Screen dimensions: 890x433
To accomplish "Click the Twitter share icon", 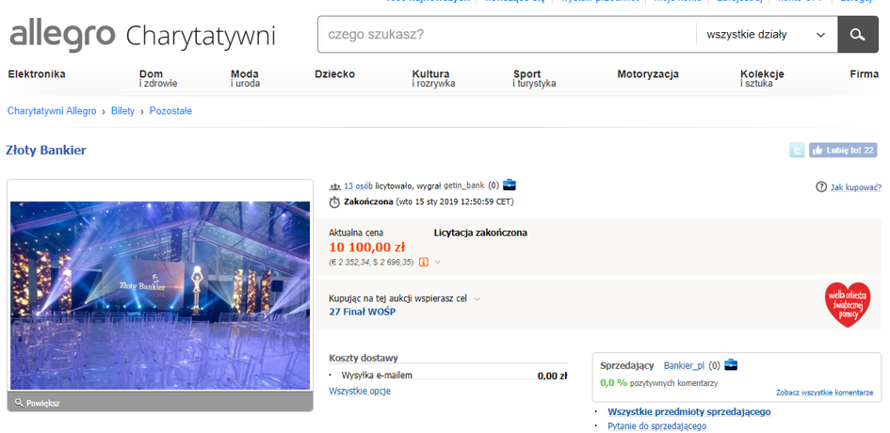I will [797, 151].
